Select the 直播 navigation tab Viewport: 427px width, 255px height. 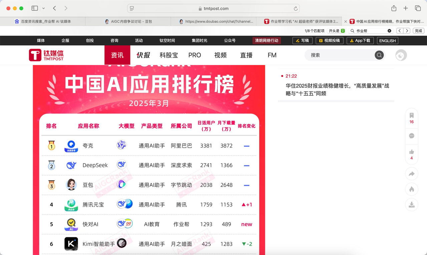247,55
